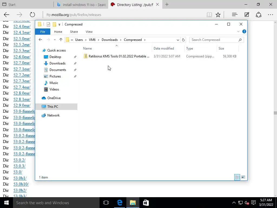Add page to favorites star in Edge
The width and height of the screenshot is (277, 208).
[x=218, y=15]
